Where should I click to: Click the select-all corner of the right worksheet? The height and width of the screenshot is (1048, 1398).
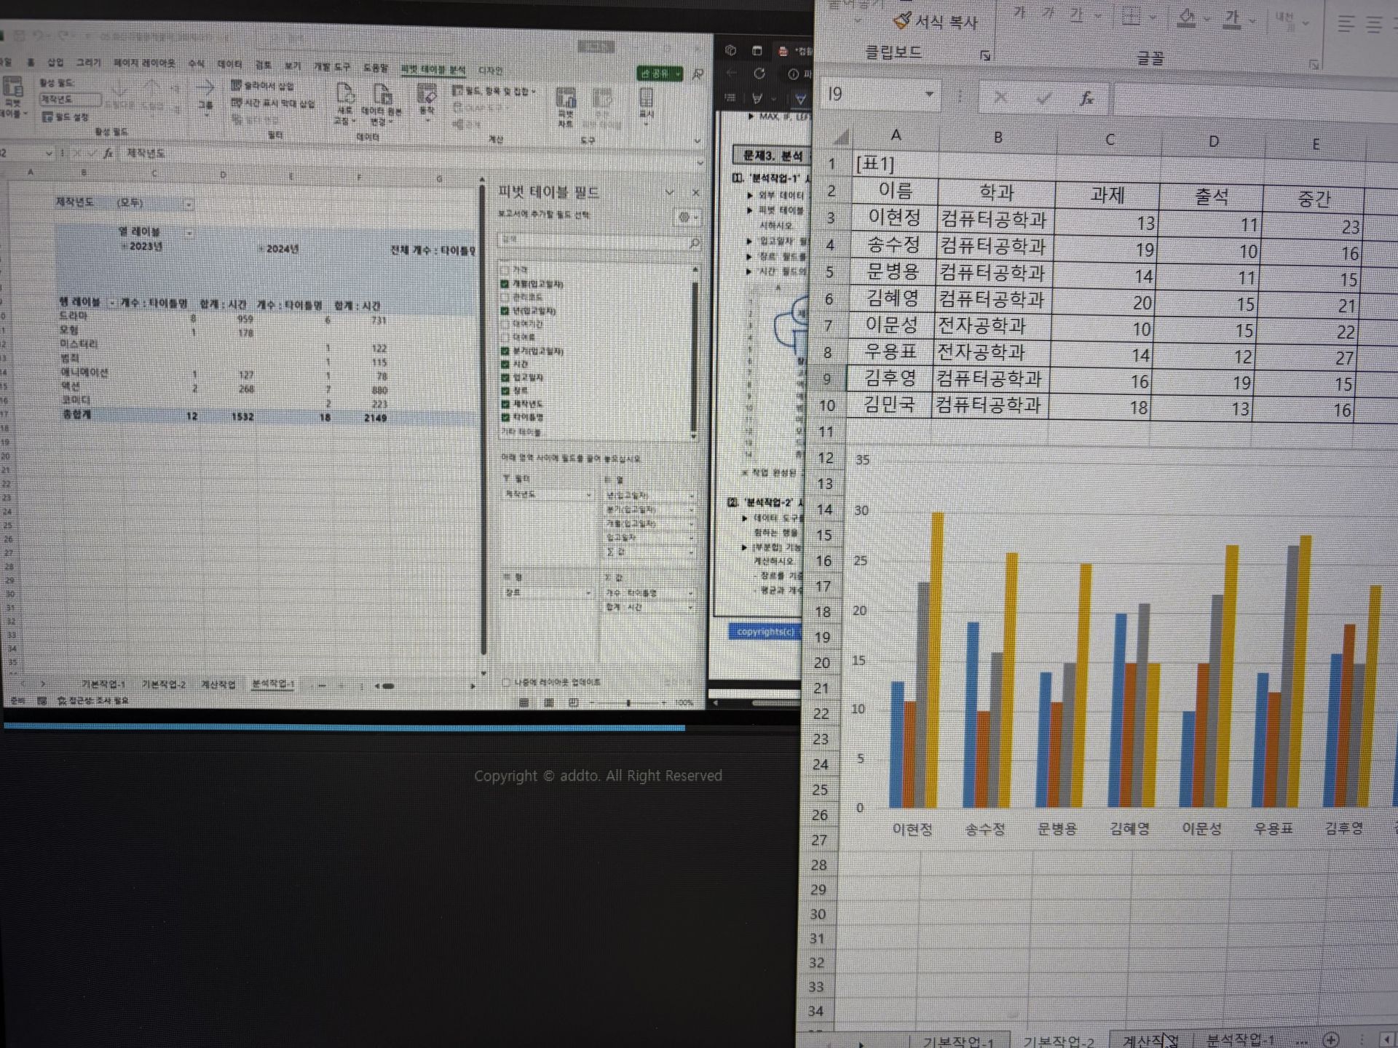(841, 136)
